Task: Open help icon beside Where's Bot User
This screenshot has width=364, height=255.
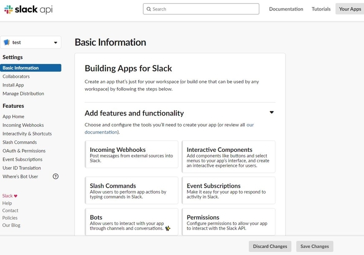Action: pos(56,176)
